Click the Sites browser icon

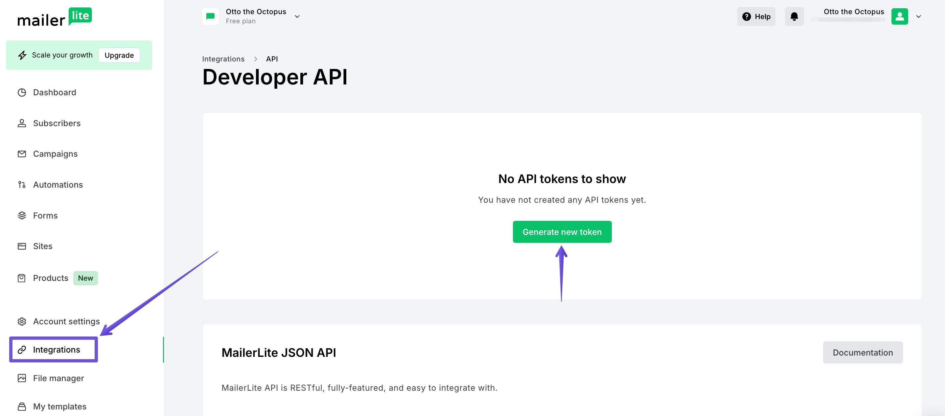point(22,246)
